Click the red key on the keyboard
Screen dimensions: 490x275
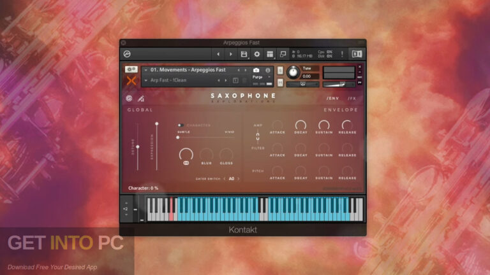[x=171, y=214]
